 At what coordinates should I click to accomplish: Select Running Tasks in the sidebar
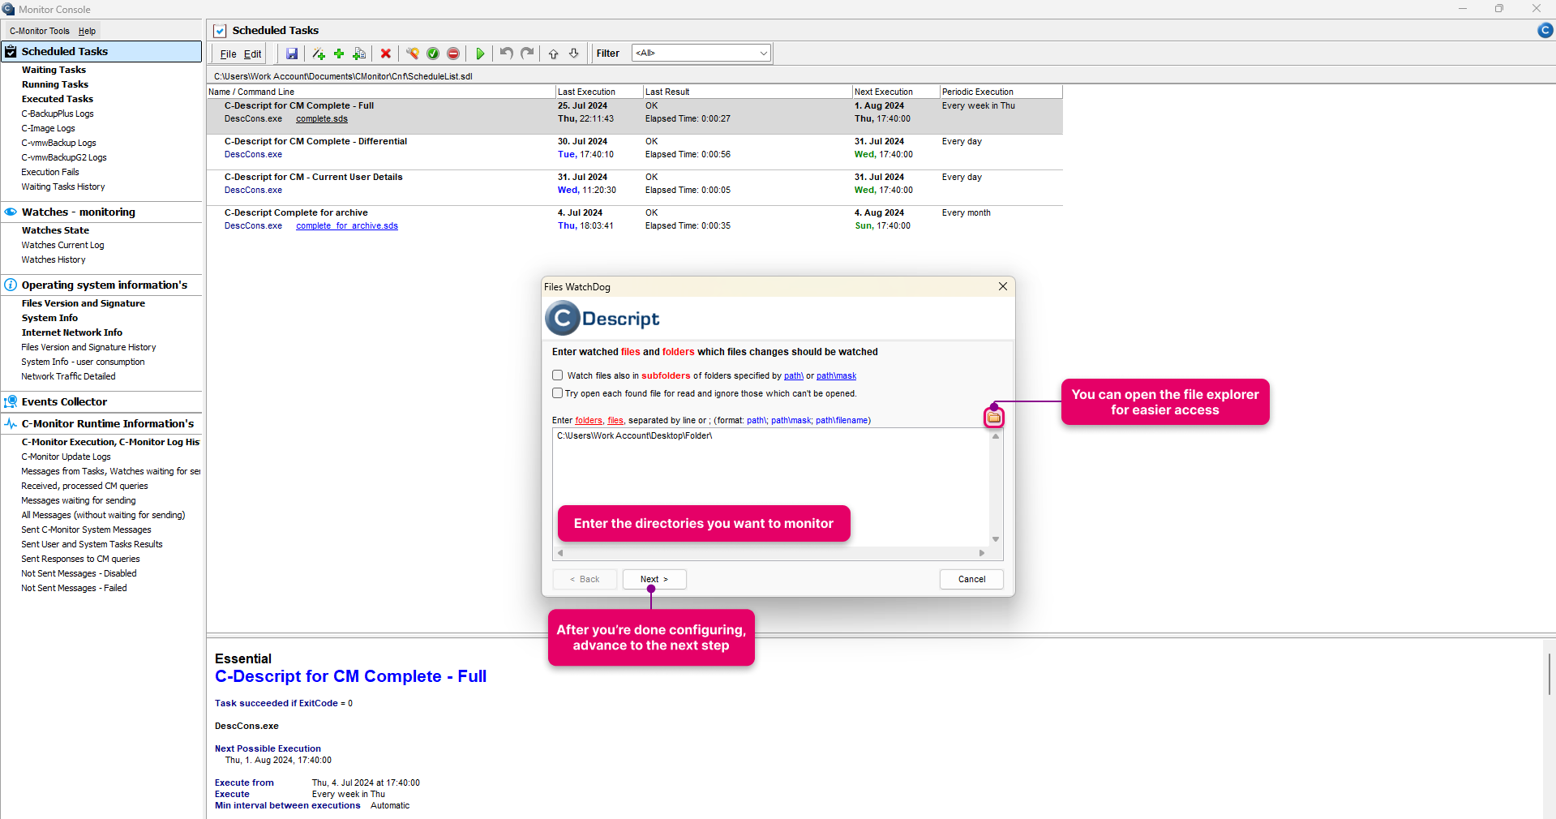(x=55, y=84)
